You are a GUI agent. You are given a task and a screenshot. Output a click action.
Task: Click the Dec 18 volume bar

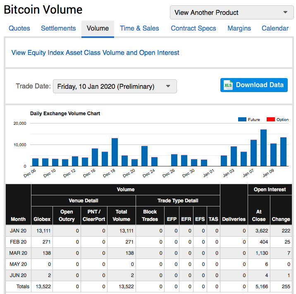click(x=115, y=152)
